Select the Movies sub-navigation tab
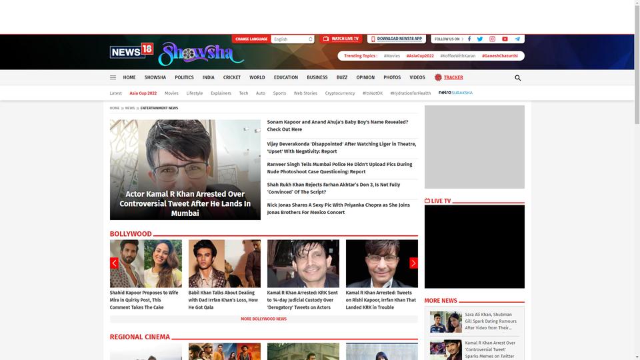This screenshot has width=640, height=360. click(171, 93)
